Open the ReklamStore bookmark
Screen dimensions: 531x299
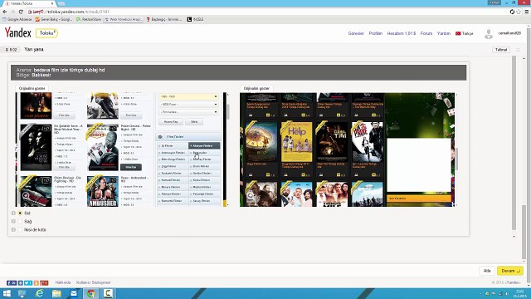pos(89,19)
